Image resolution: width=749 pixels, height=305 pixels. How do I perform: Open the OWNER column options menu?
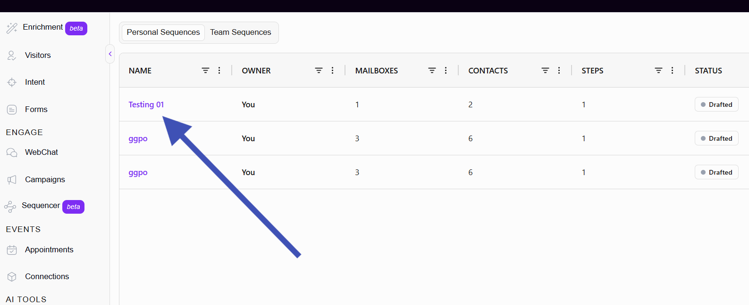333,71
